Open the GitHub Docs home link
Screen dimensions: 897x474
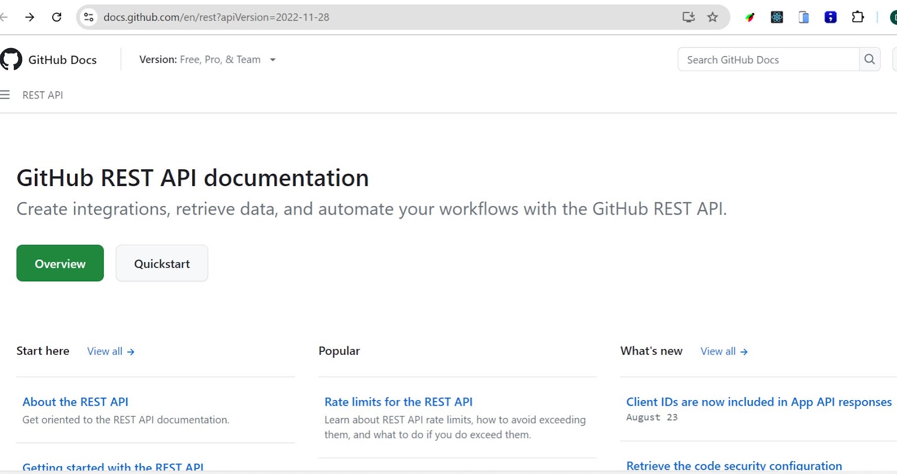(x=62, y=60)
